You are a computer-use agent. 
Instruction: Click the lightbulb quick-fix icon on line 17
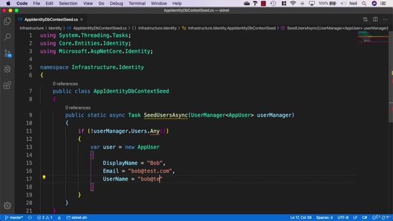tap(44, 177)
